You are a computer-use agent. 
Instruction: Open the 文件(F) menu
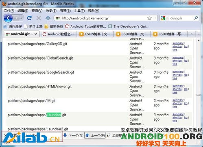[9, 11]
